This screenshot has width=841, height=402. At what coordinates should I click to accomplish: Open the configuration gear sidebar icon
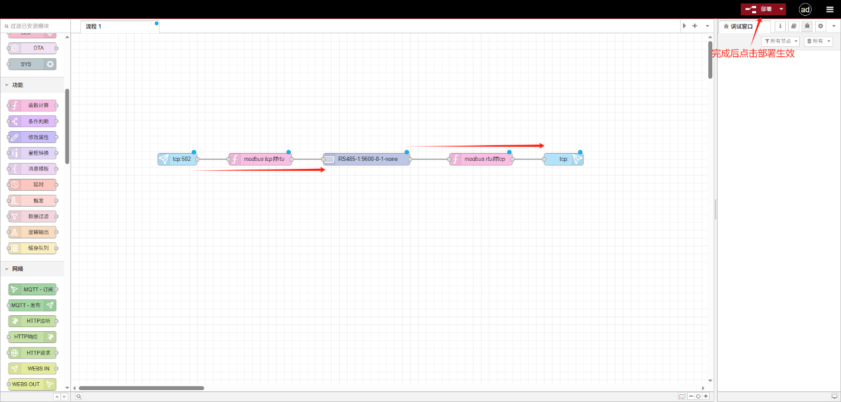[x=820, y=26]
